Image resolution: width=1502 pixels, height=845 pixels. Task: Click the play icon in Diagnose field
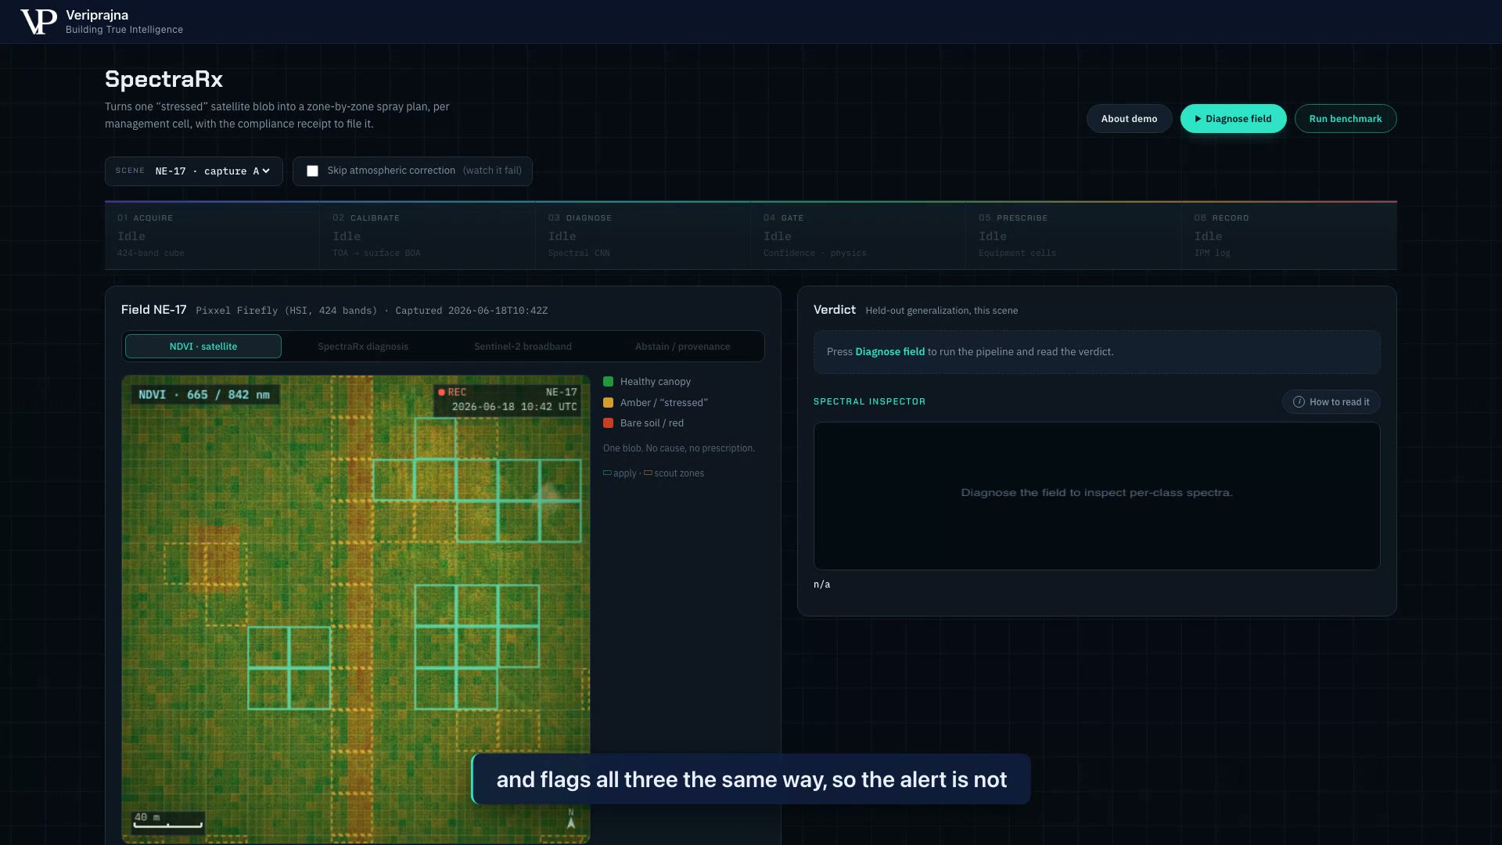coord(1198,119)
